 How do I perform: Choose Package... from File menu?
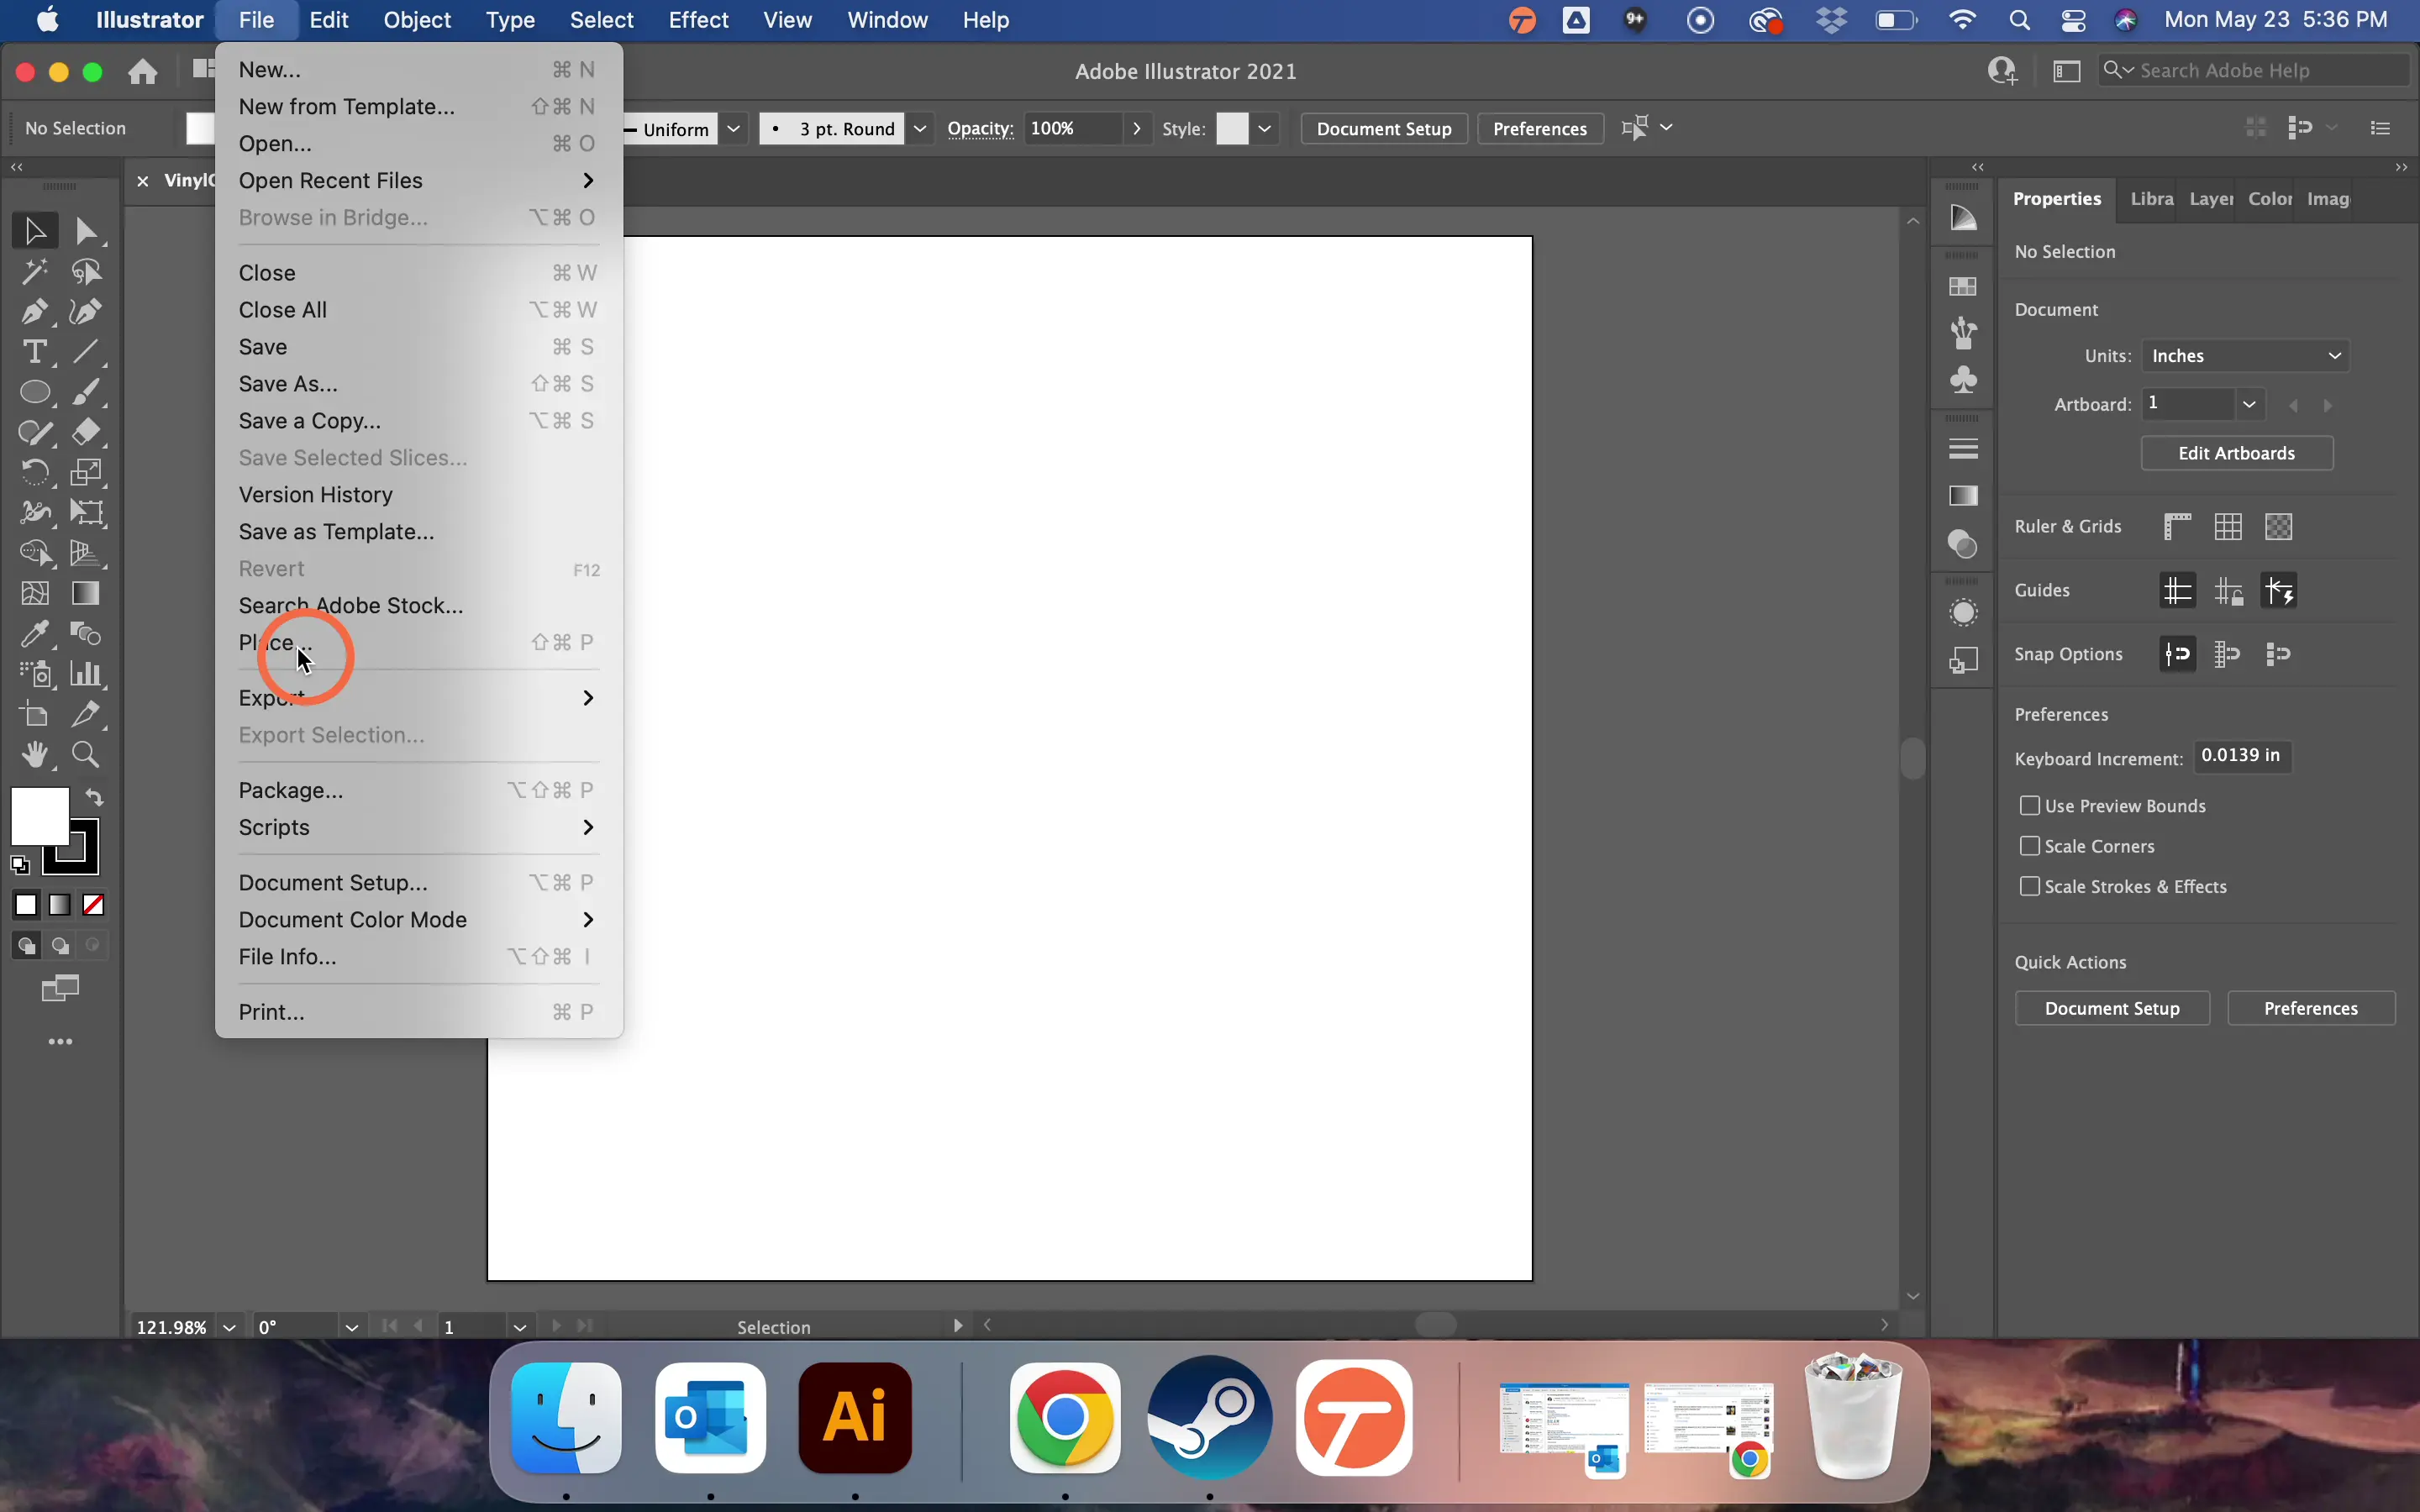click(x=418, y=790)
